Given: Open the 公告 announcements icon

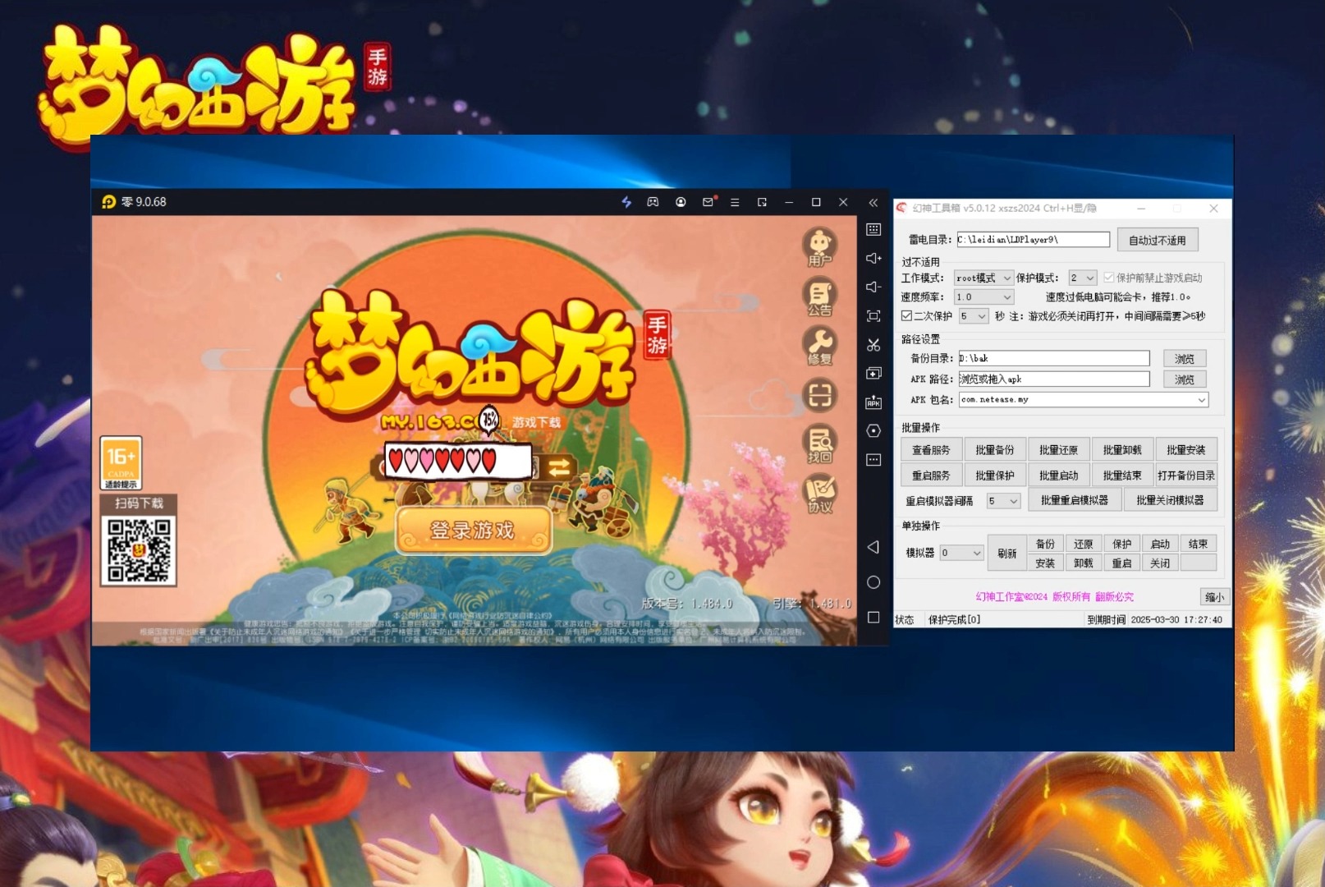Looking at the screenshot, I should pos(819,296).
